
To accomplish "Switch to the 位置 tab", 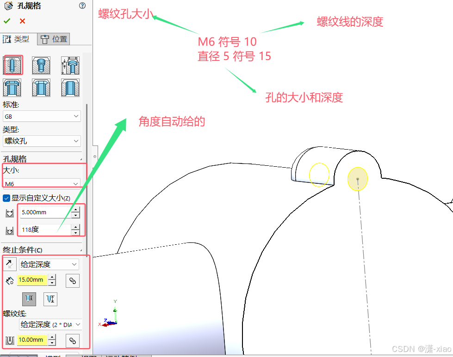I will pyautogui.click(x=54, y=39).
